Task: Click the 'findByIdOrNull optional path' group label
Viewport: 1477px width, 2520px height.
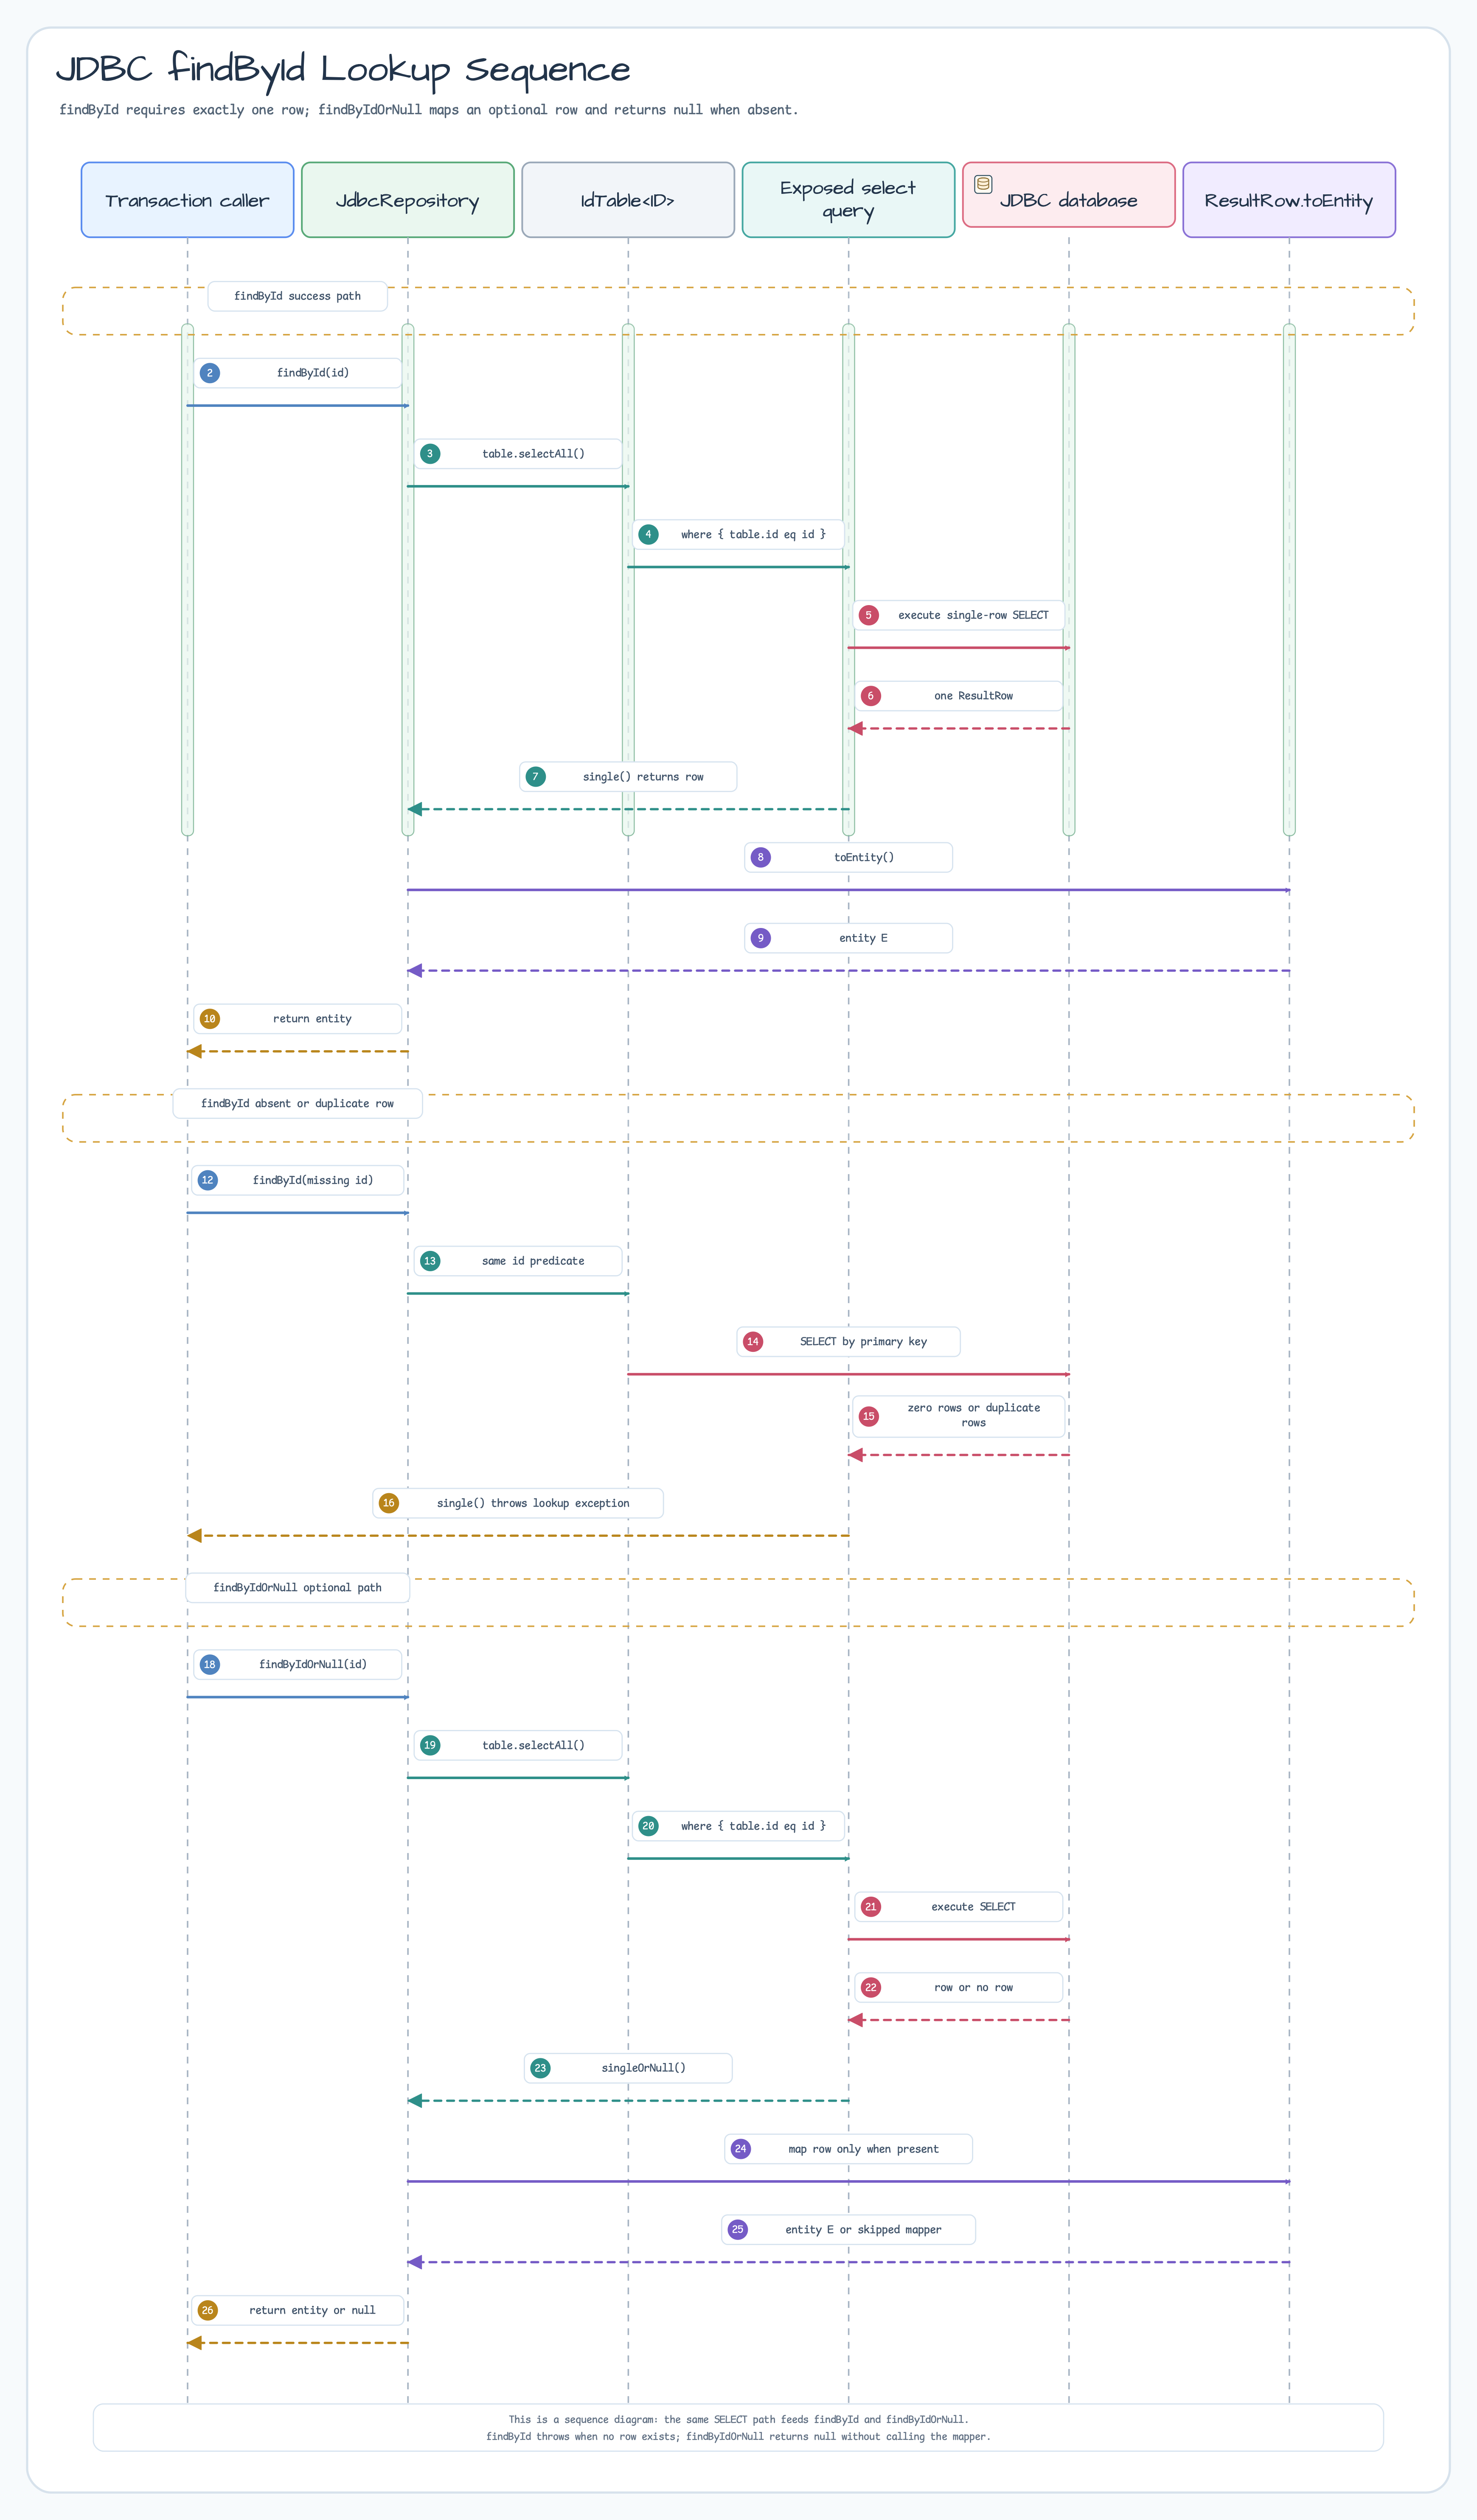Action: pyautogui.click(x=298, y=1588)
